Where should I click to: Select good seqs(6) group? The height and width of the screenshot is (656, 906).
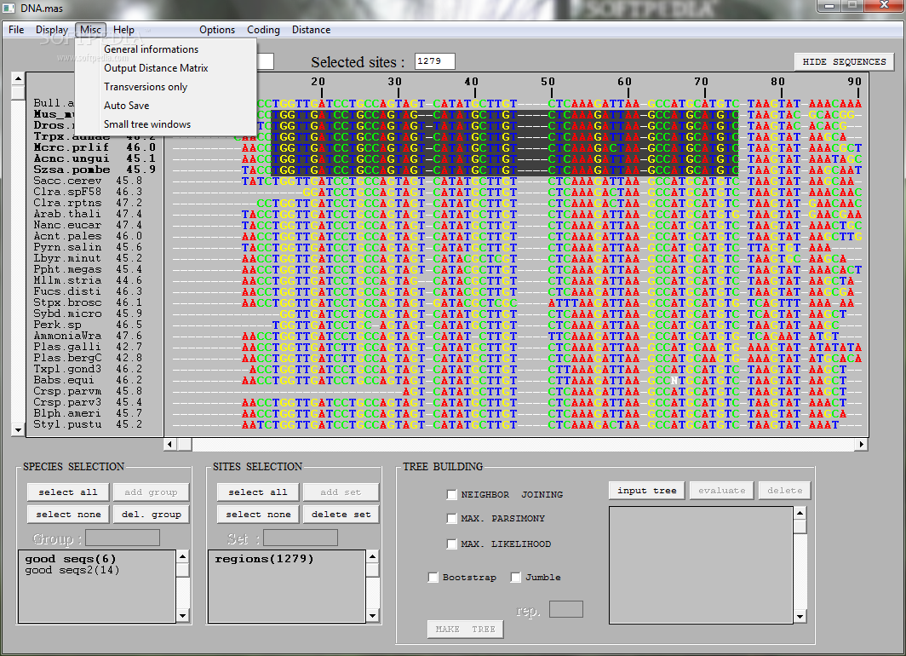pyautogui.click(x=71, y=559)
